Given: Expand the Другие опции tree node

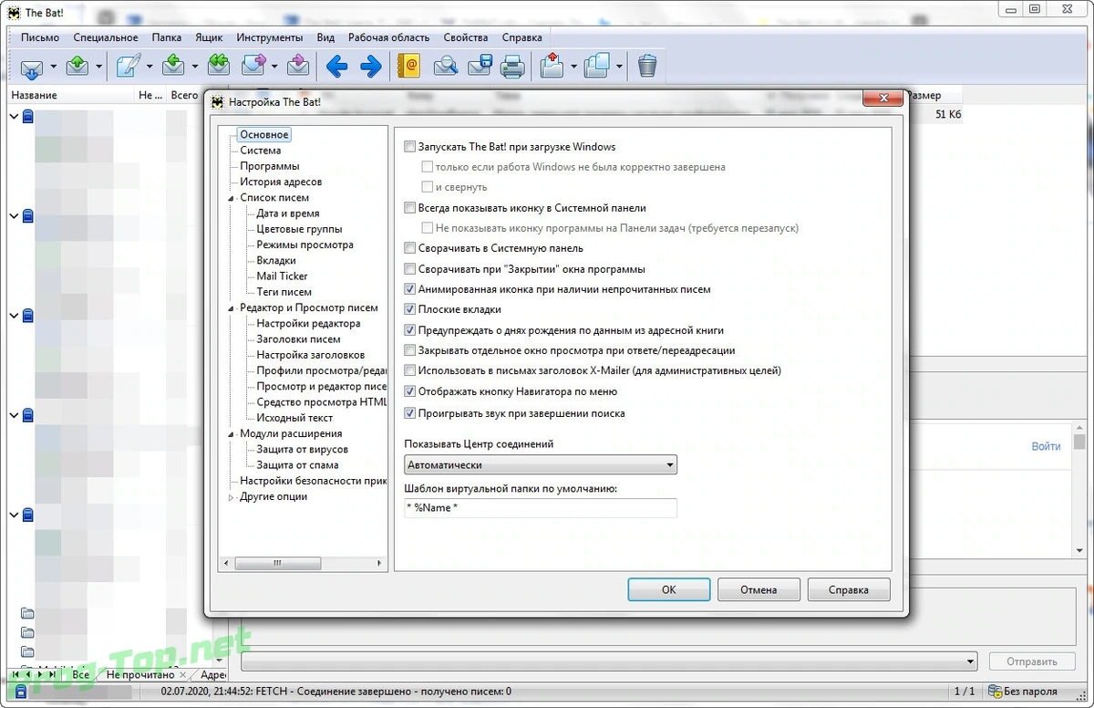Looking at the screenshot, I should (x=232, y=497).
